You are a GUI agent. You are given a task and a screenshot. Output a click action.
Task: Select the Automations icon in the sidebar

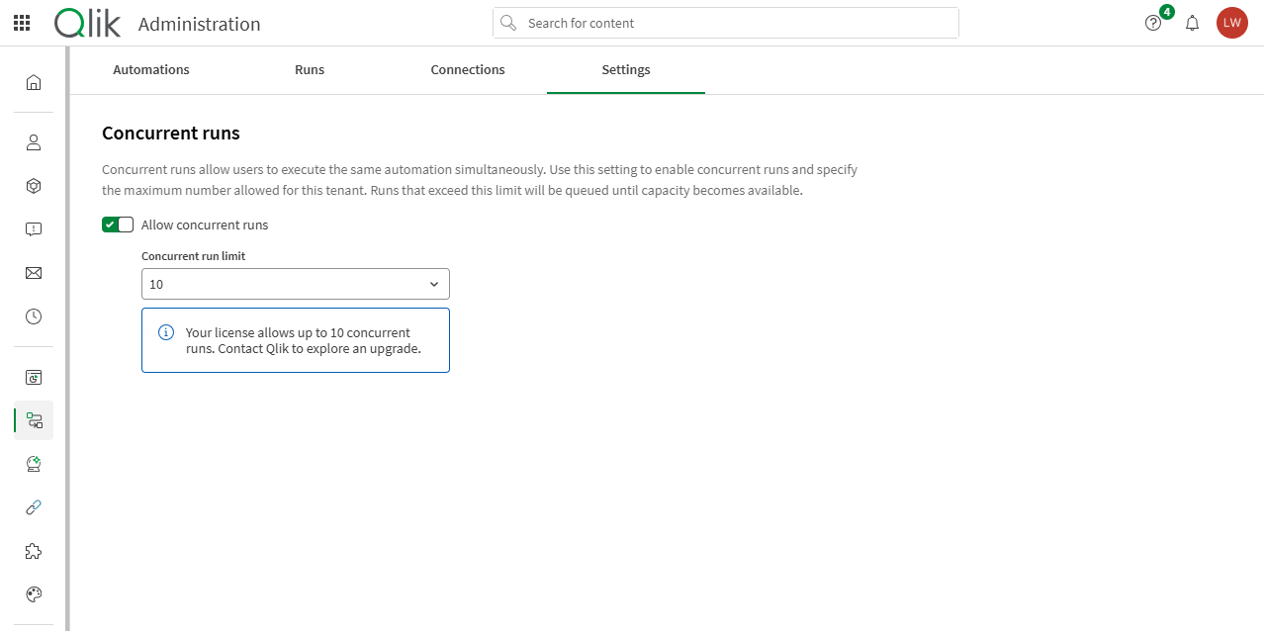pyautogui.click(x=34, y=419)
